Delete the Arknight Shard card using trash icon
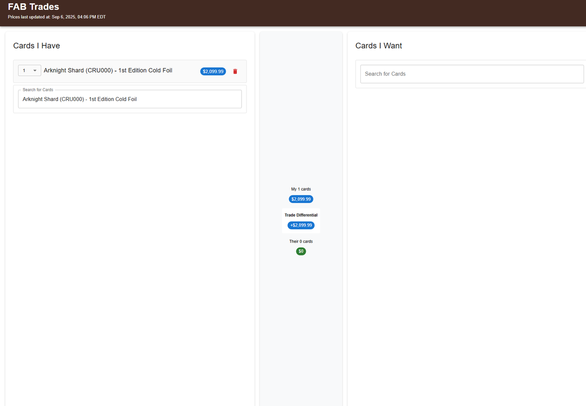This screenshot has height=406, width=586. 235,71
